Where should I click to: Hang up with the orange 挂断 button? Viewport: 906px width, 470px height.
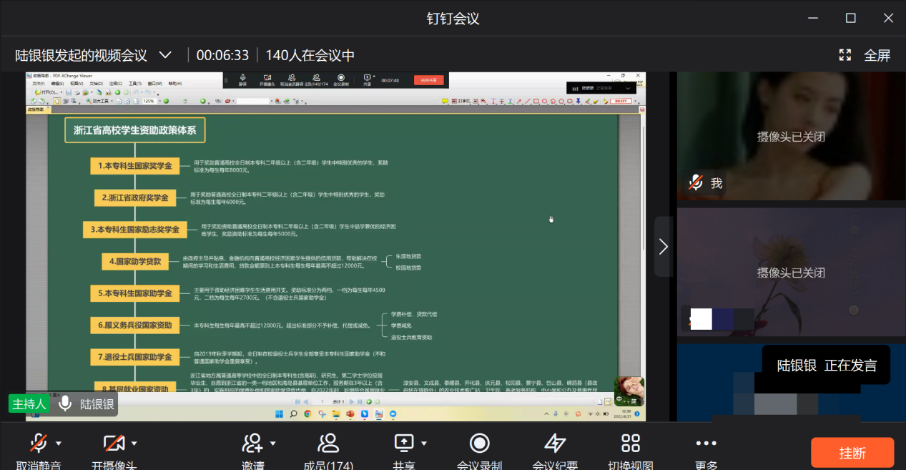click(852, 453)
